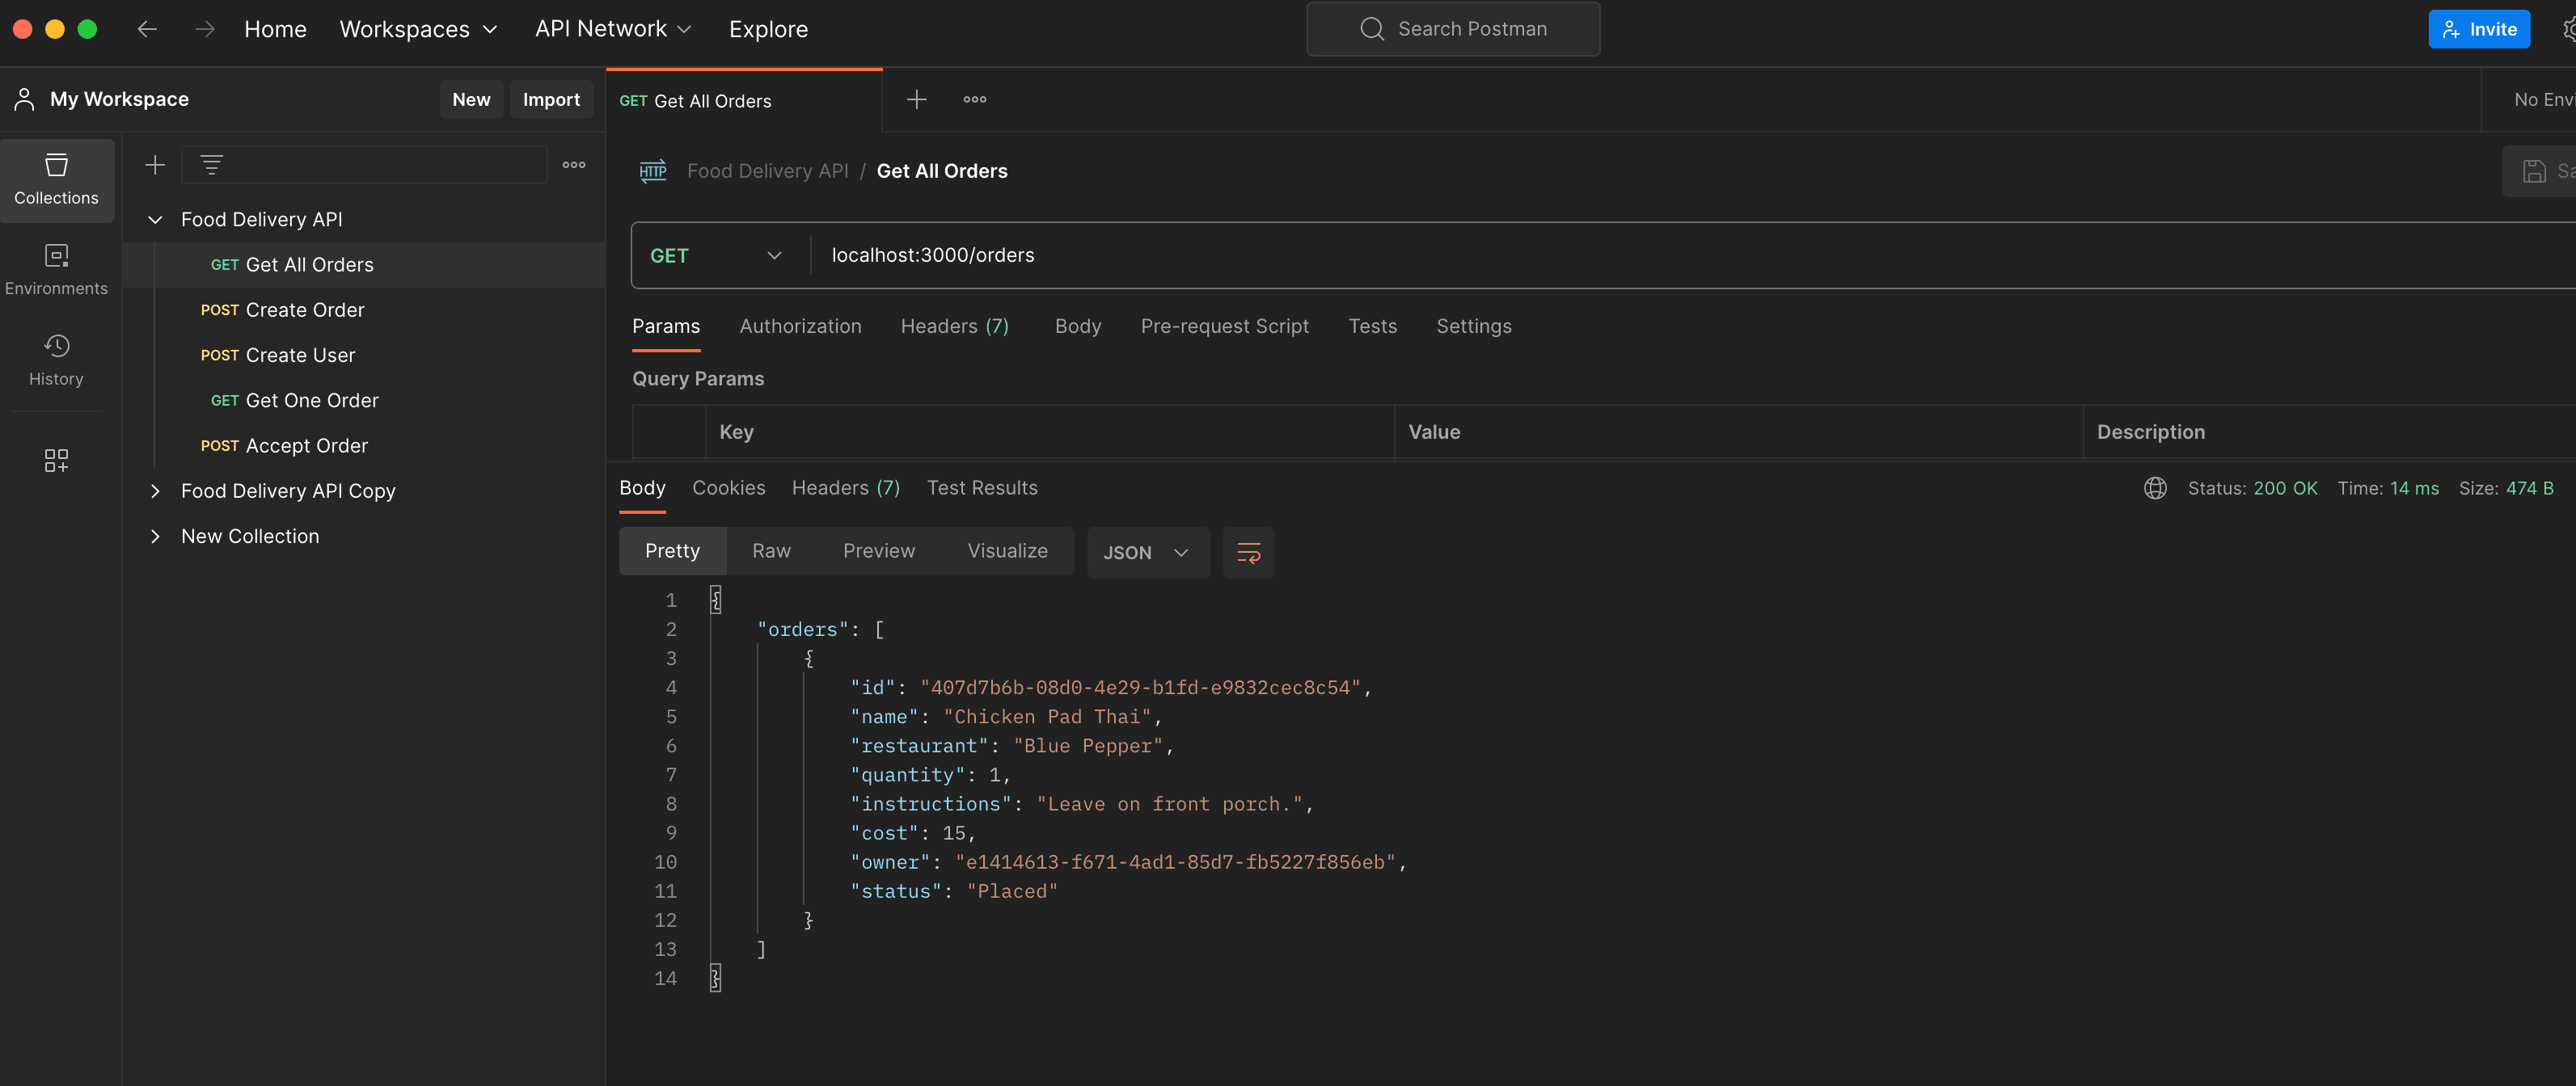
Task: Switch to the Authorization request tab
Action: (800, 326)
